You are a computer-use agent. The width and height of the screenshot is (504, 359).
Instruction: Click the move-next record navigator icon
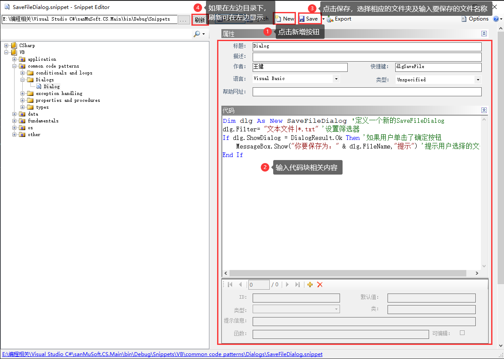coord(287,285)
